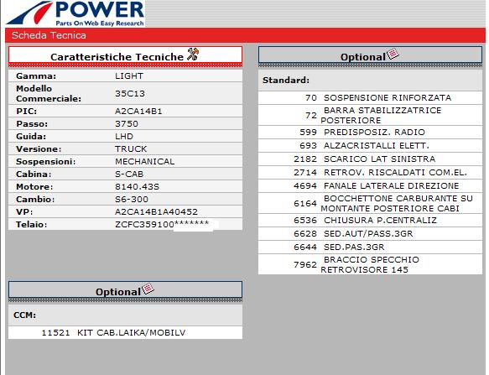
Task: Select option 599 PREDISPOSIZ. RADIO
Action: [370, 133]
